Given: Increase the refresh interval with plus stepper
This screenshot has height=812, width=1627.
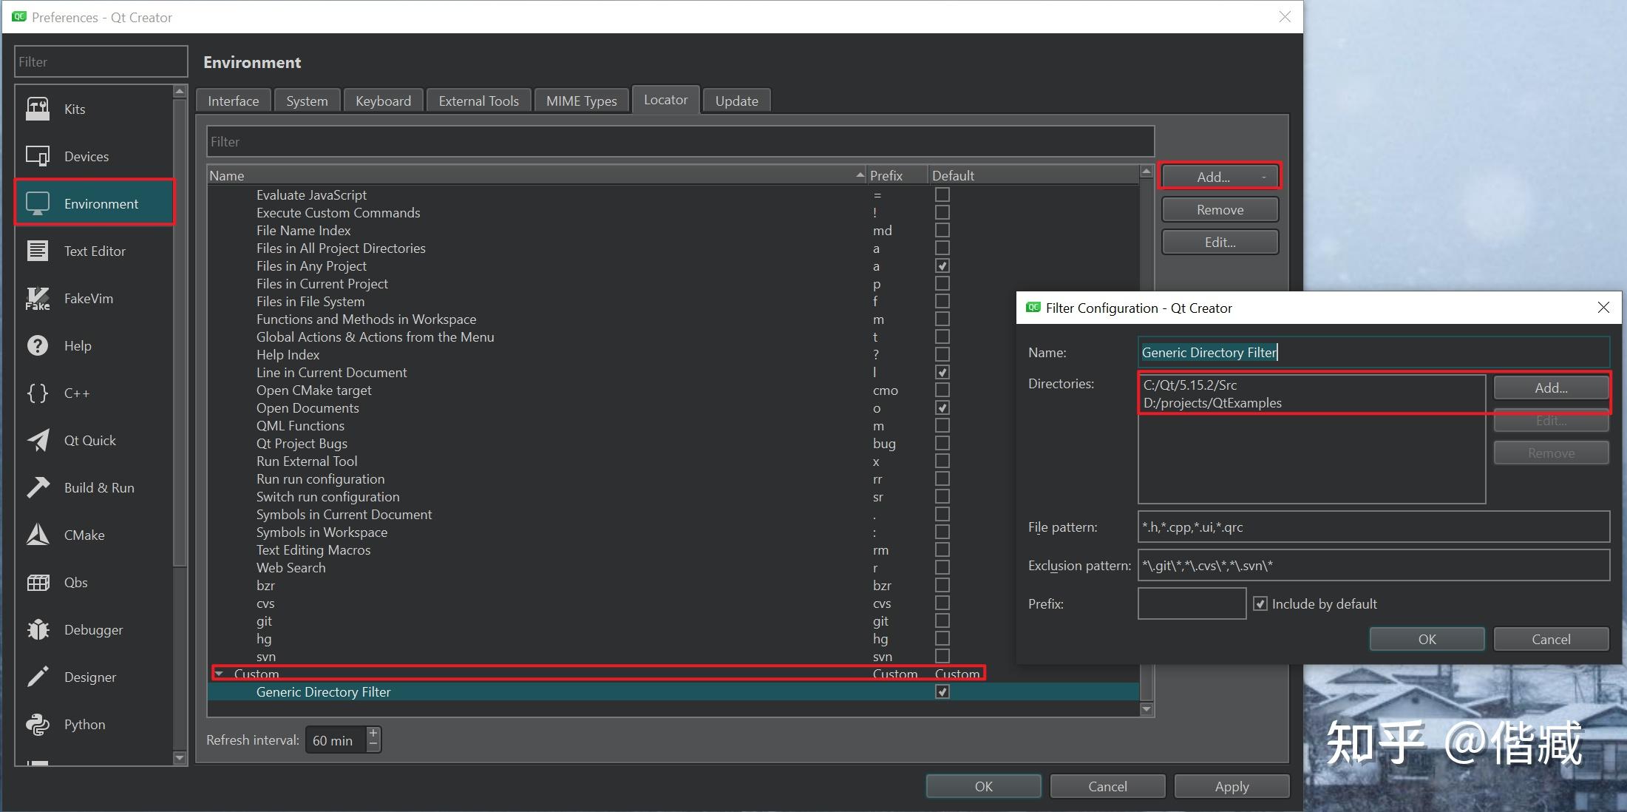Looking at the screenshot, I should coord(373,733).
